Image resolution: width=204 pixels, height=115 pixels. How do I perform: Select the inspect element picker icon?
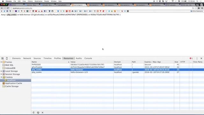point(3,58)
